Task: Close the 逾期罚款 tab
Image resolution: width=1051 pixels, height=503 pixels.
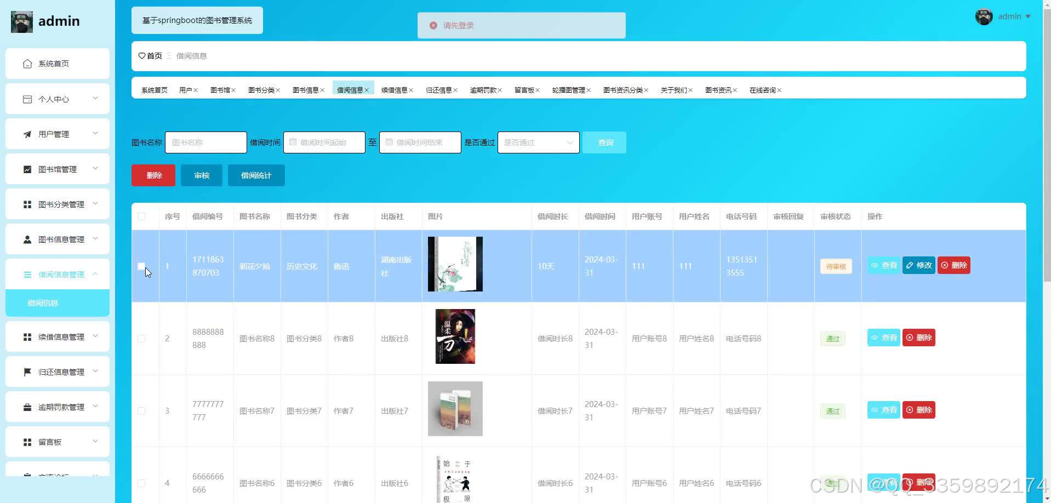Action: (x=500, y=90)
